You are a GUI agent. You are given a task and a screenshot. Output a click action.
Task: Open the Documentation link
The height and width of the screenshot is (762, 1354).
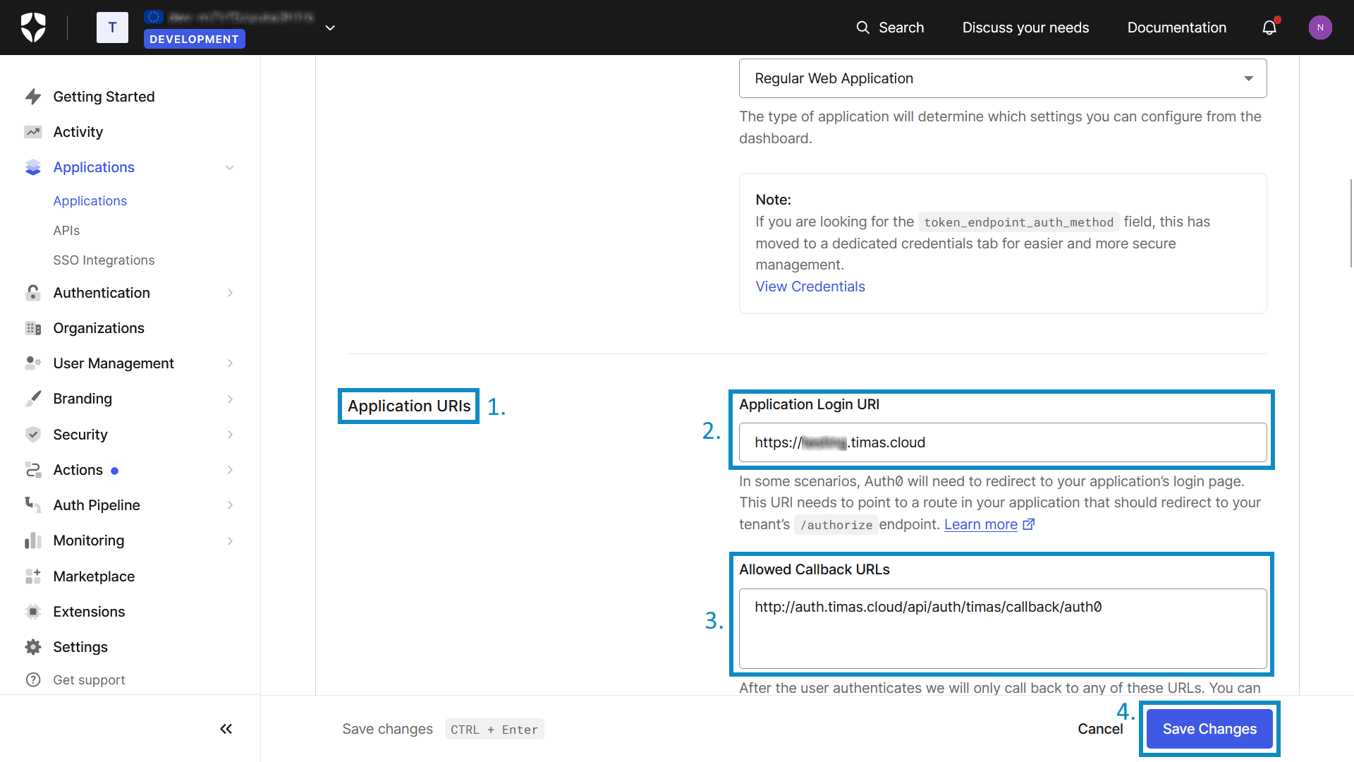click(1176, 28)
